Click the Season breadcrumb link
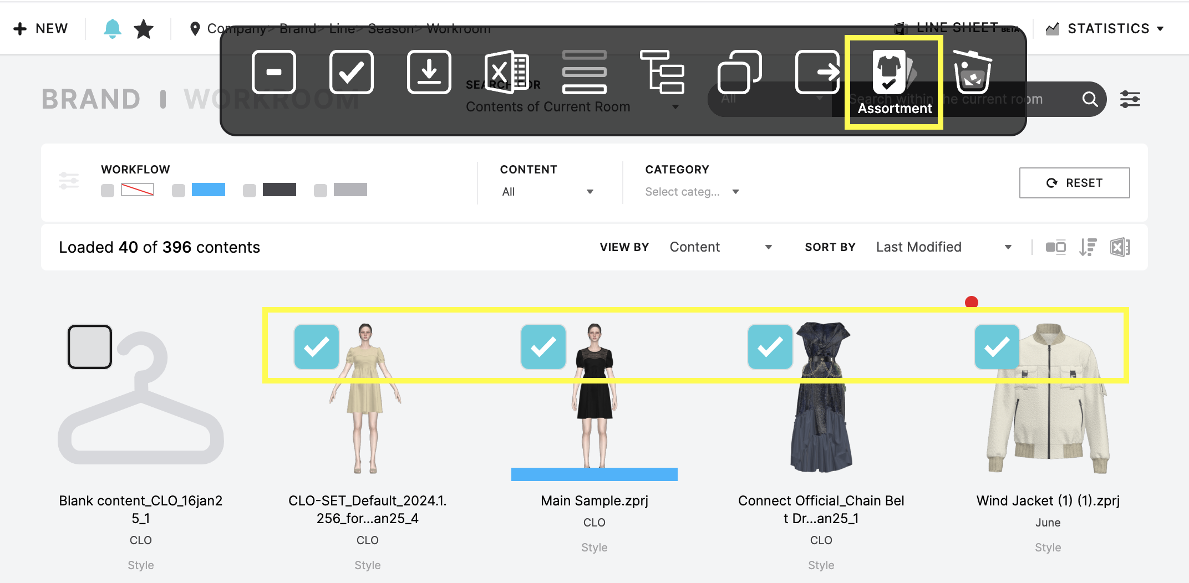1189x583 pixels. pos(391,29)
